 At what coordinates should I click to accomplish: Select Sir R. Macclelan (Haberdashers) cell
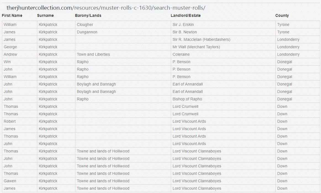[201, 39]
